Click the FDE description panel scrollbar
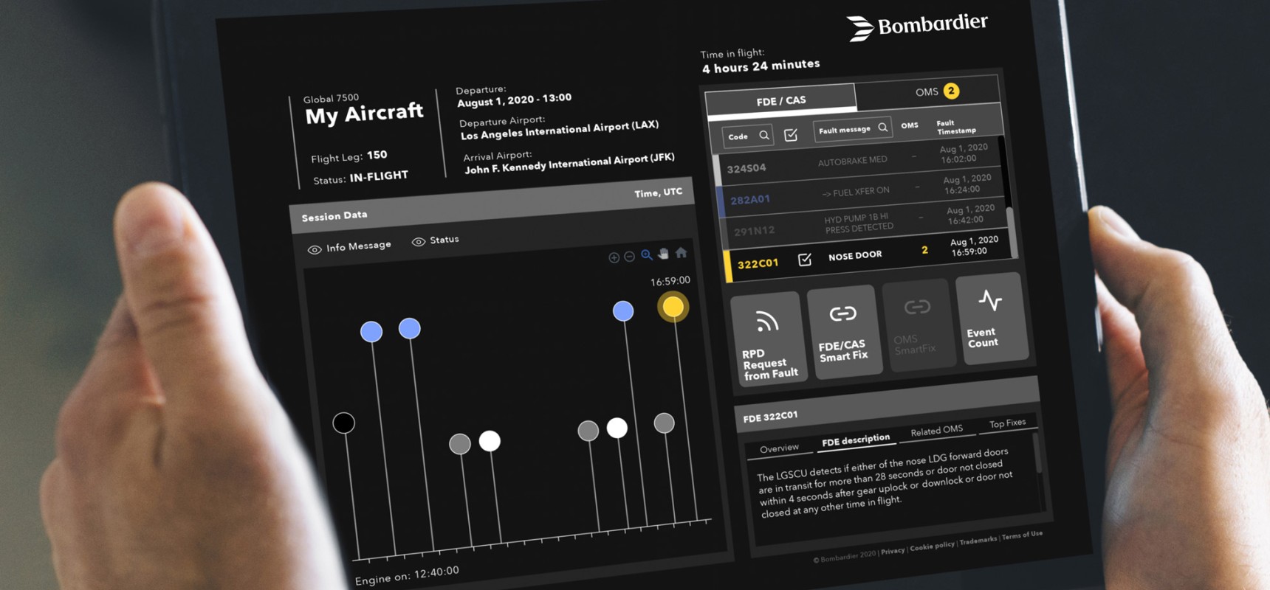The width and height of the screenshot is (1270, 590). 1038,454
